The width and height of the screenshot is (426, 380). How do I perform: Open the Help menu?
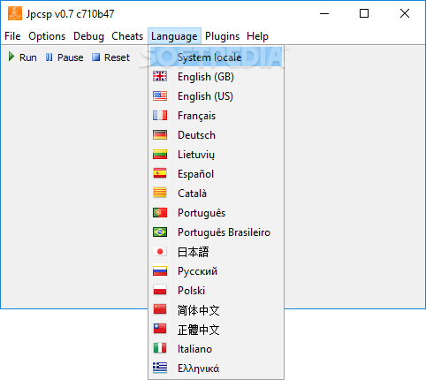[x=258, y=36]
